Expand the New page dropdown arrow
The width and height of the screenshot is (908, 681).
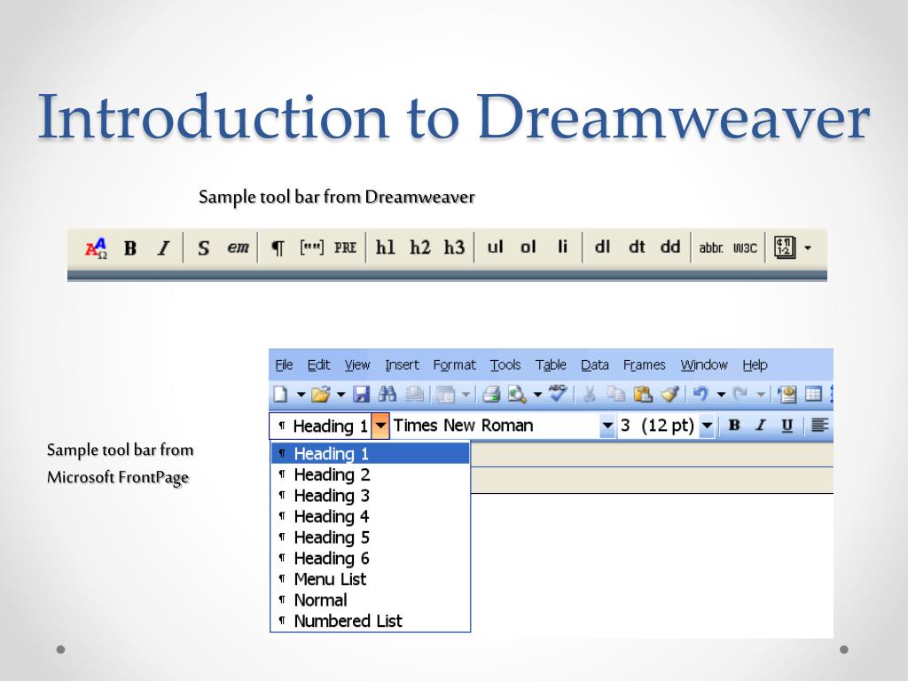(301, 395)
